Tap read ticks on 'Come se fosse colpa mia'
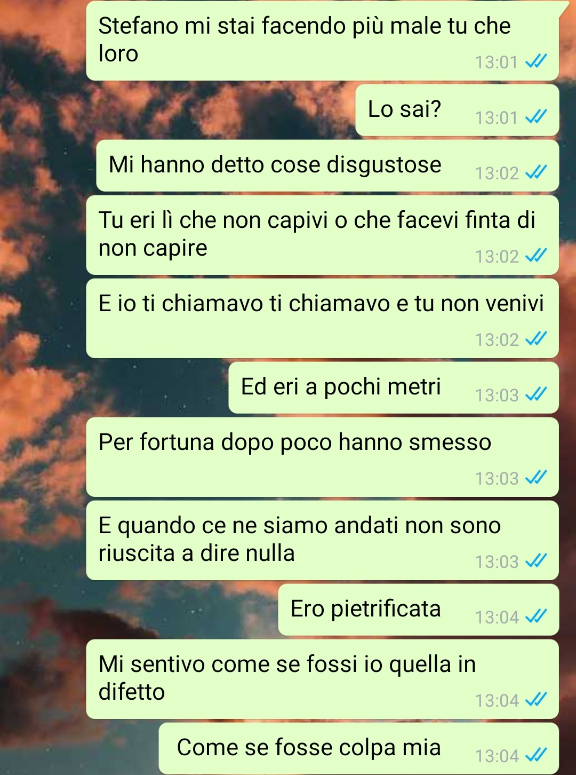Screen dimensions: 576x775 (x=536, y=755)
